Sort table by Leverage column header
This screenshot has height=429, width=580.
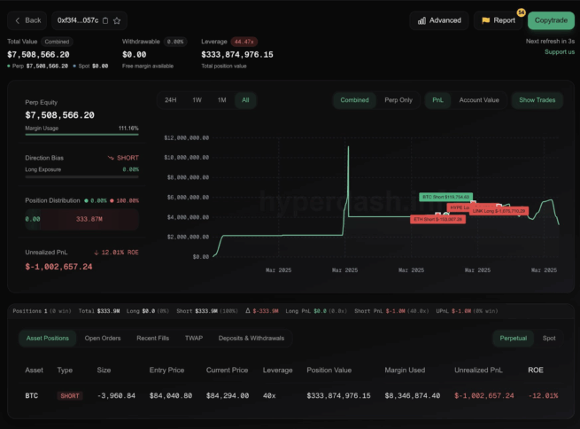click(277, 370)
